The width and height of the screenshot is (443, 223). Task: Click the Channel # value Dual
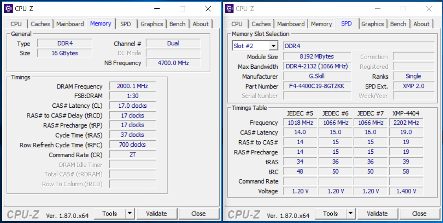tap(173, 43)
